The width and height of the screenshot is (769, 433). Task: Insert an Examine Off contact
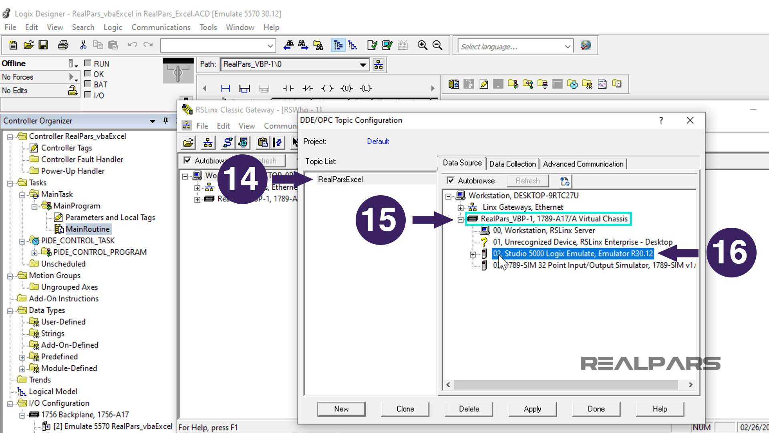308,88
